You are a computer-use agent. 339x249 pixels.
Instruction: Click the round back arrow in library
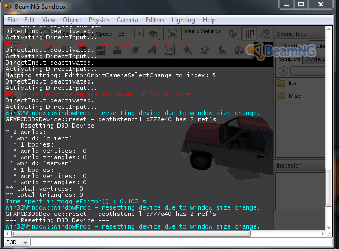(284, 70)
